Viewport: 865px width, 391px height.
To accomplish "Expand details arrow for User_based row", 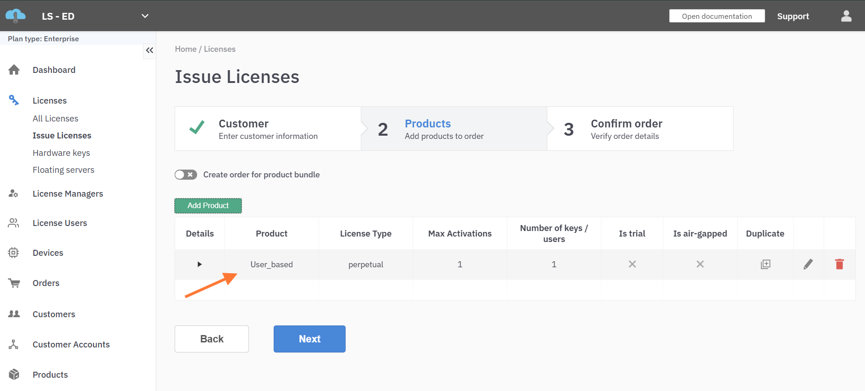I will pyautogui.click(x=199, y=264).
